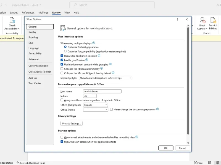Open Trust Center options page
This screenshot has height=165, width=221.
click(40, 83)
